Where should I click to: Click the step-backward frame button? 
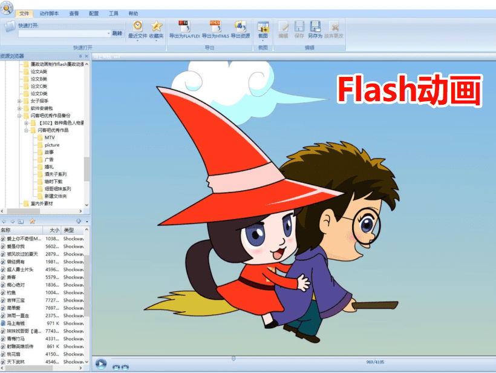[x=116, y=368]
